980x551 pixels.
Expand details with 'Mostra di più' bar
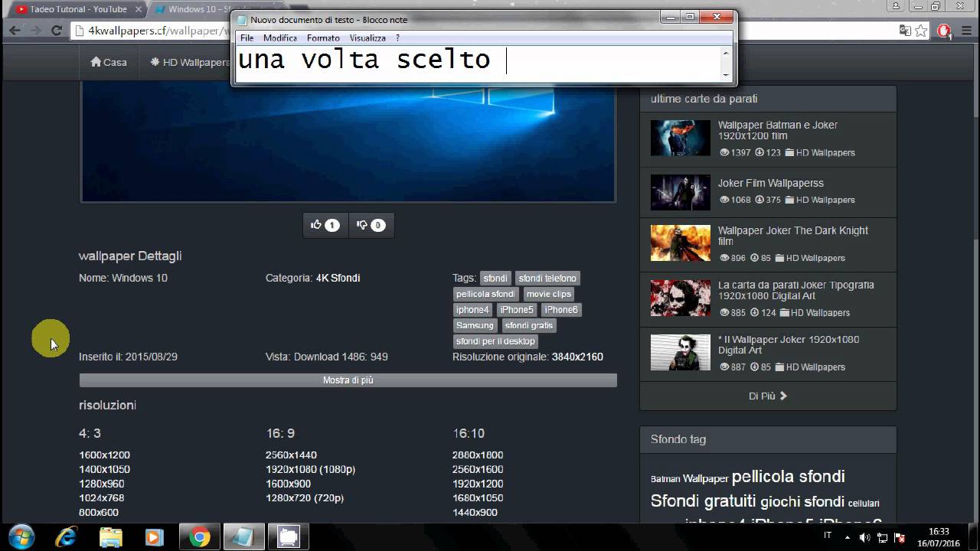[x=348, y=380]
